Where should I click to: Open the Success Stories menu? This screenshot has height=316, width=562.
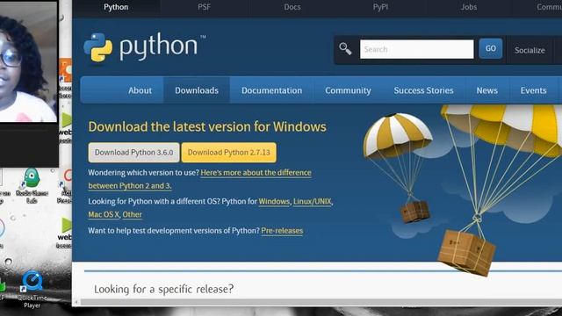(423, 90)
